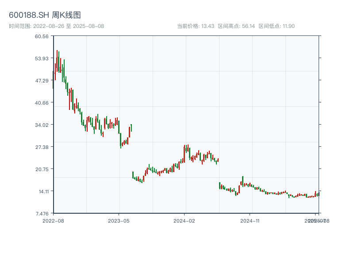Viewport: 354px width, 266px height.
Task: Select the 34.02 y-axis price label
Action: pos(42,125)
